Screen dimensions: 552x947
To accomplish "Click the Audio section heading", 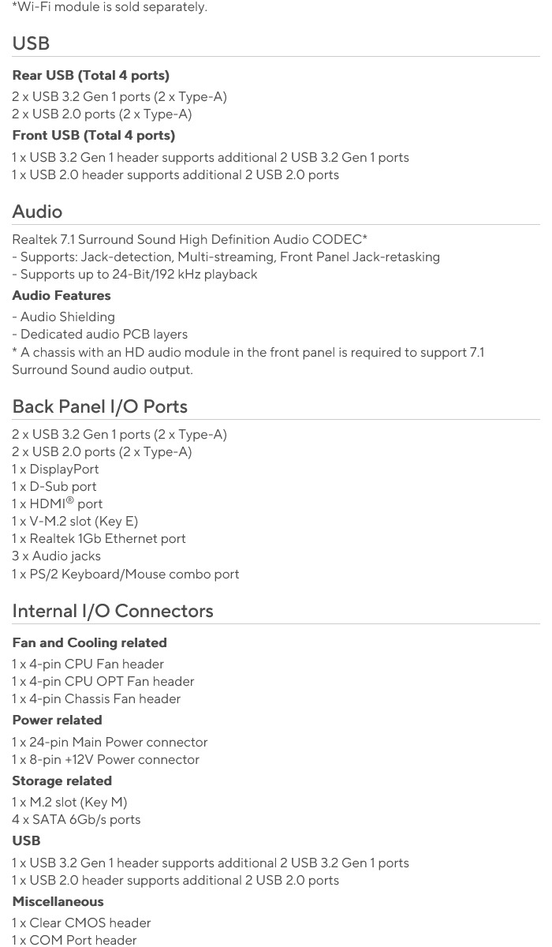I will click(x=37, y=211).
